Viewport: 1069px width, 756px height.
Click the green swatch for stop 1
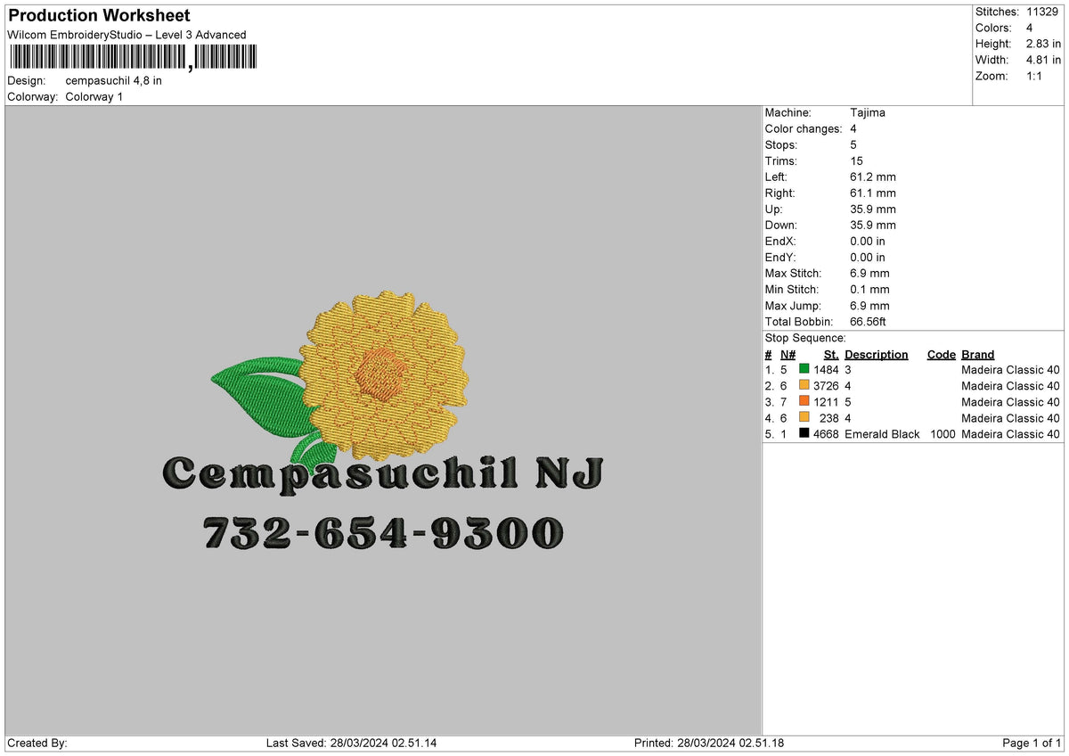click(804, 370)
